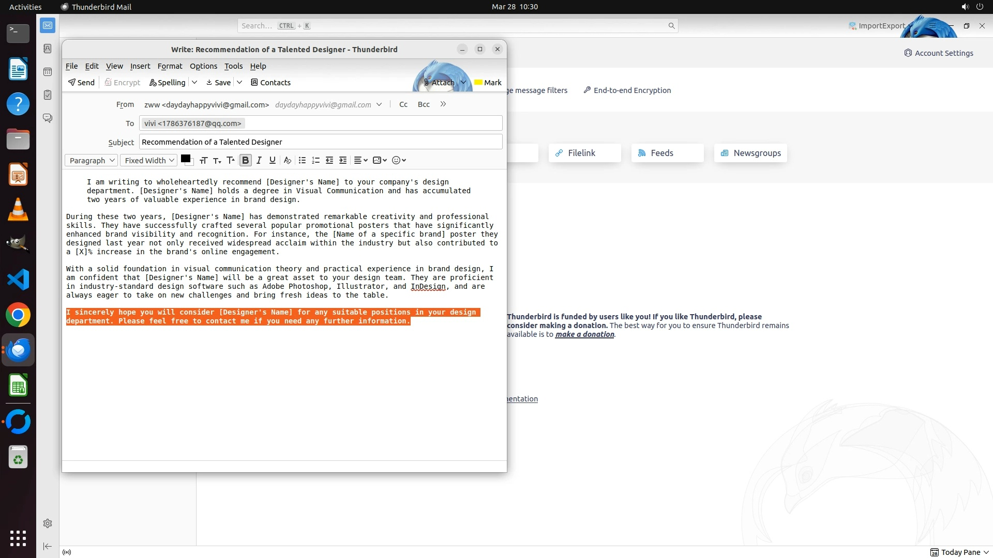The height and width of the screenshot is (558, 993).
Task: Click the black text color swatch
Action: click(x=185, y=159)
